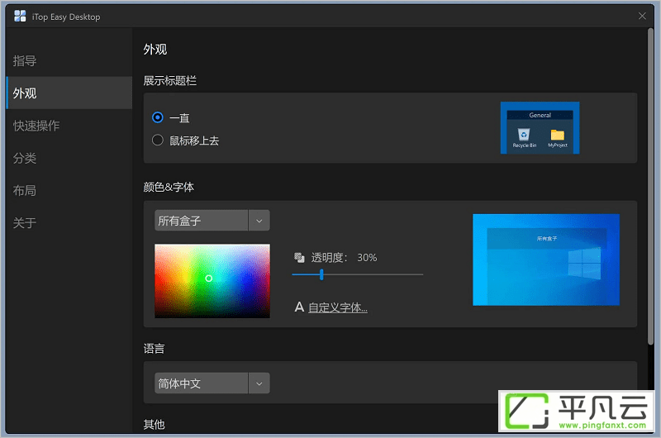Click the vertical scrollbar of the settings panel
This screenshot has width=661, height=438.
[x=650, y=185]
